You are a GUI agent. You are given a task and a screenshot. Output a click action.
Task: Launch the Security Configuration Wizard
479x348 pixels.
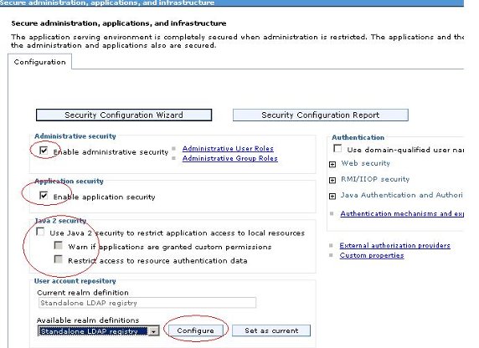coord(124,115)
